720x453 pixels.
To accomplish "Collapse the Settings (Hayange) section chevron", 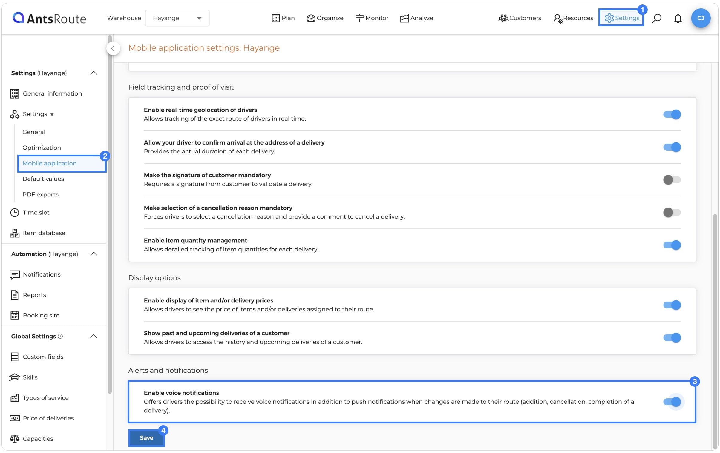I will pyautogui.click(x=94, y=73).
